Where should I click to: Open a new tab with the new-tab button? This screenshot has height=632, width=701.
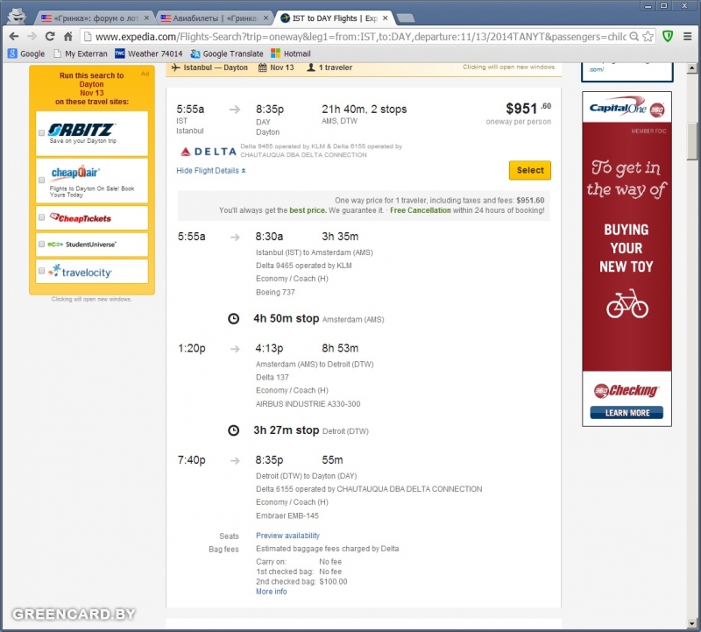pos(406,18)
